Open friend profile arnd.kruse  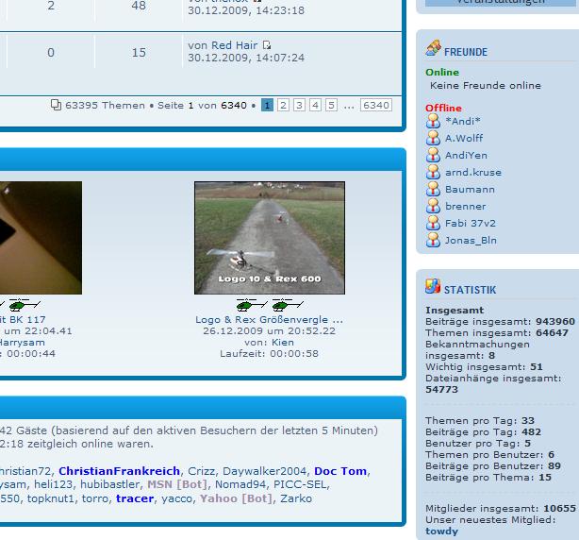473,172
